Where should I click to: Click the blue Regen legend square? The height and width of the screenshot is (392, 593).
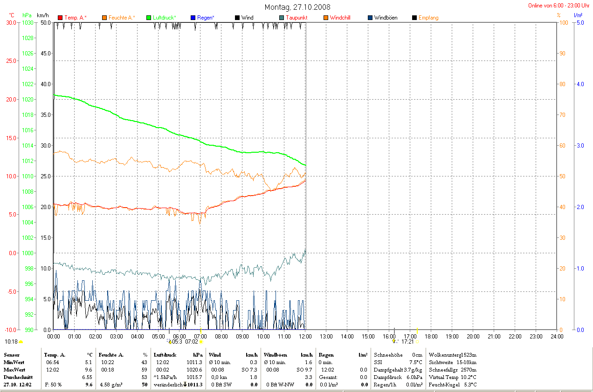[x=193, y=18]
